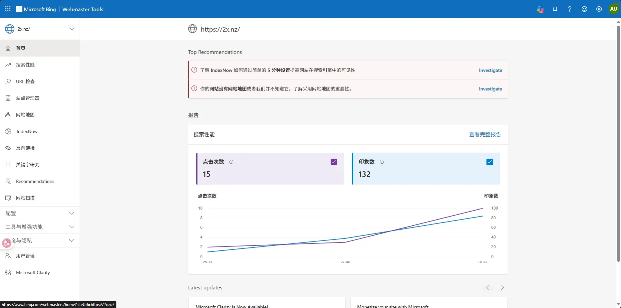Open Microsoft Clarity in the sidebar

pos(33,272)
